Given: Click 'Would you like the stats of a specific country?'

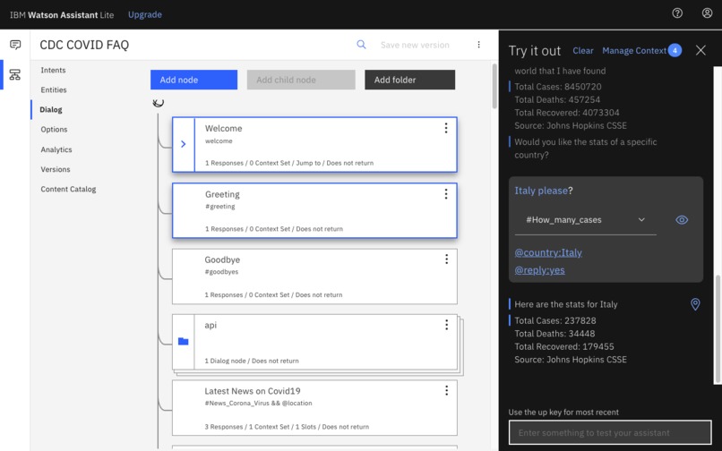Looking at the screenshot, I should [585, 149].
